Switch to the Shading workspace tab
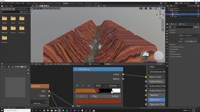 point(66,3)
